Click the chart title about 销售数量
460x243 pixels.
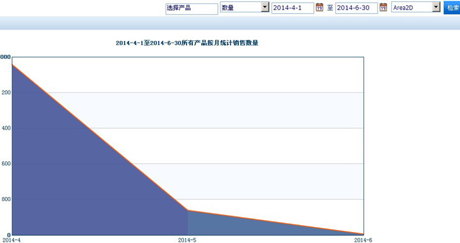187,43
